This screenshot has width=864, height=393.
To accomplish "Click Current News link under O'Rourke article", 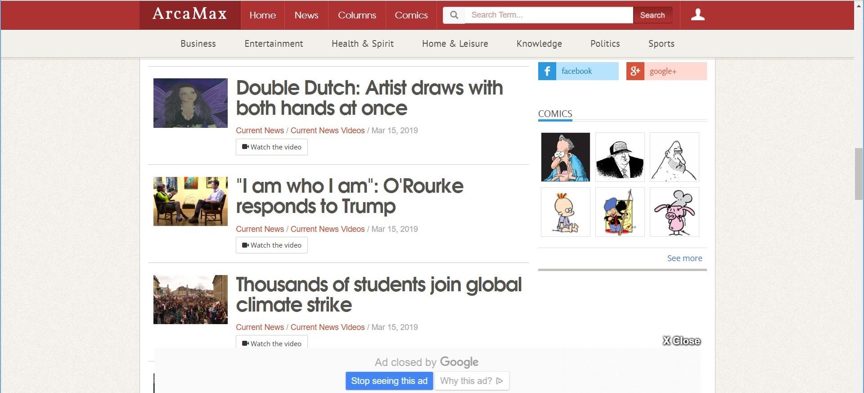I will coord(260,229).
